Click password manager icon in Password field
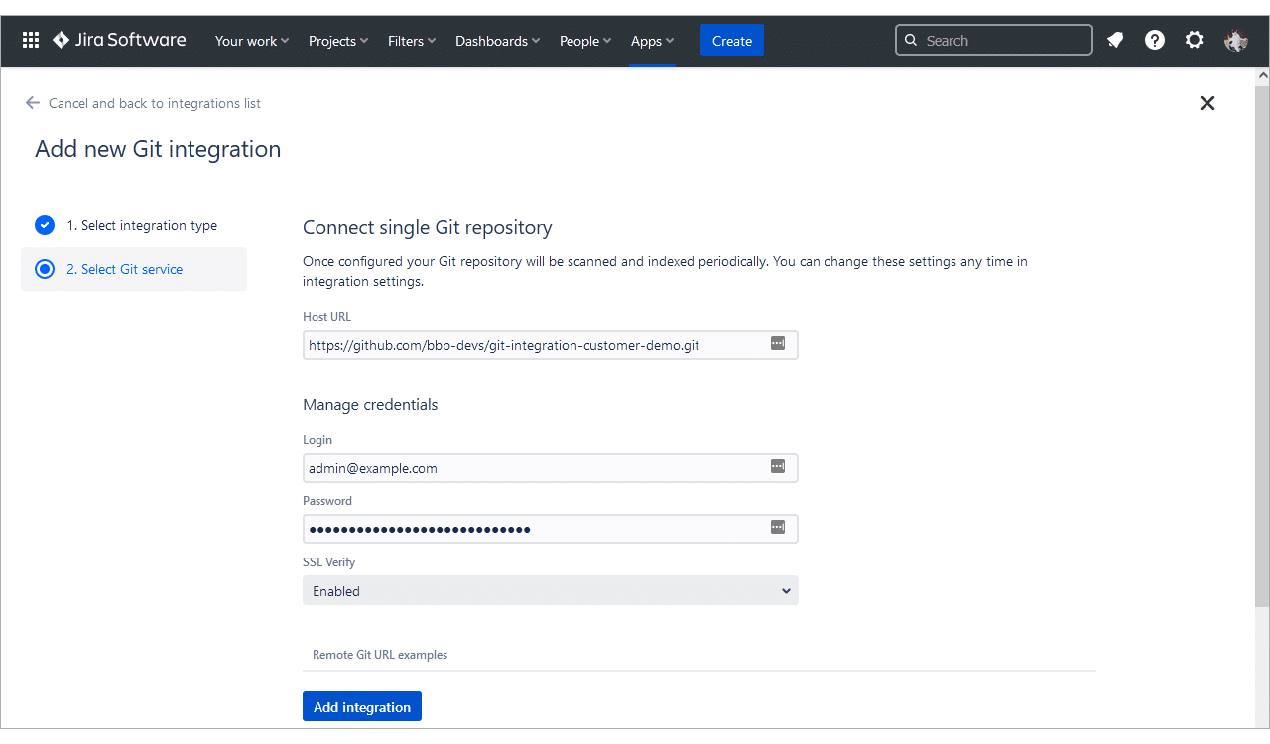The height and width of the screenshot is (744, 1270). coord(778,528)
